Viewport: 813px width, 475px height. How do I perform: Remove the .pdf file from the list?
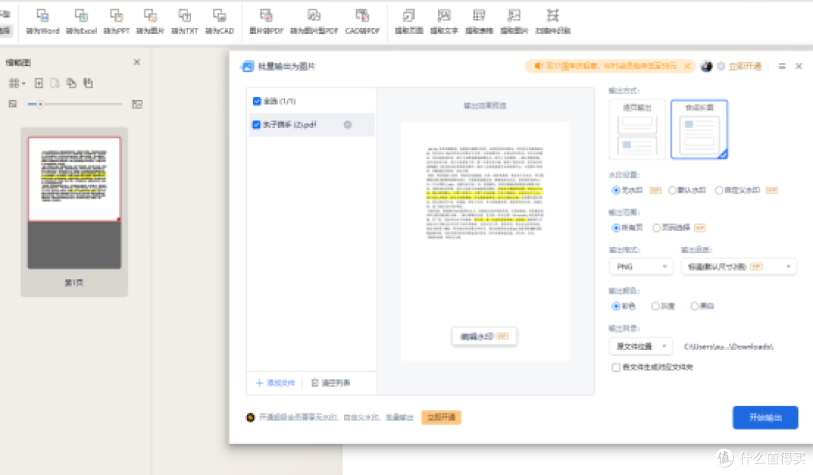pos(347,124)
